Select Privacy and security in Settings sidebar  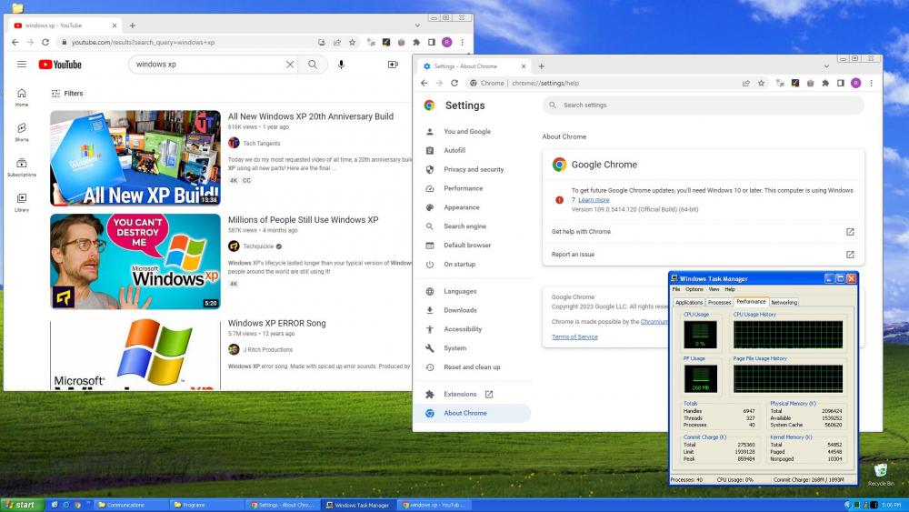474,169
